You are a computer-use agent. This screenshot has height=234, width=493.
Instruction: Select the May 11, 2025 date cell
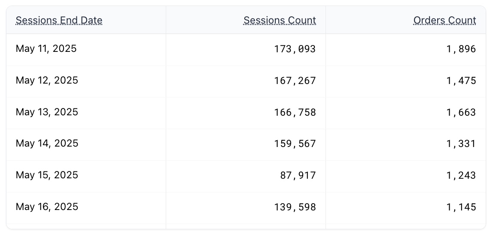coord(46,49)
